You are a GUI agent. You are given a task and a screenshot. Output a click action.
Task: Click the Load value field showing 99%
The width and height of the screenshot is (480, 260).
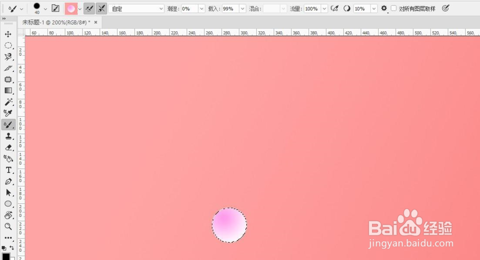230,9
